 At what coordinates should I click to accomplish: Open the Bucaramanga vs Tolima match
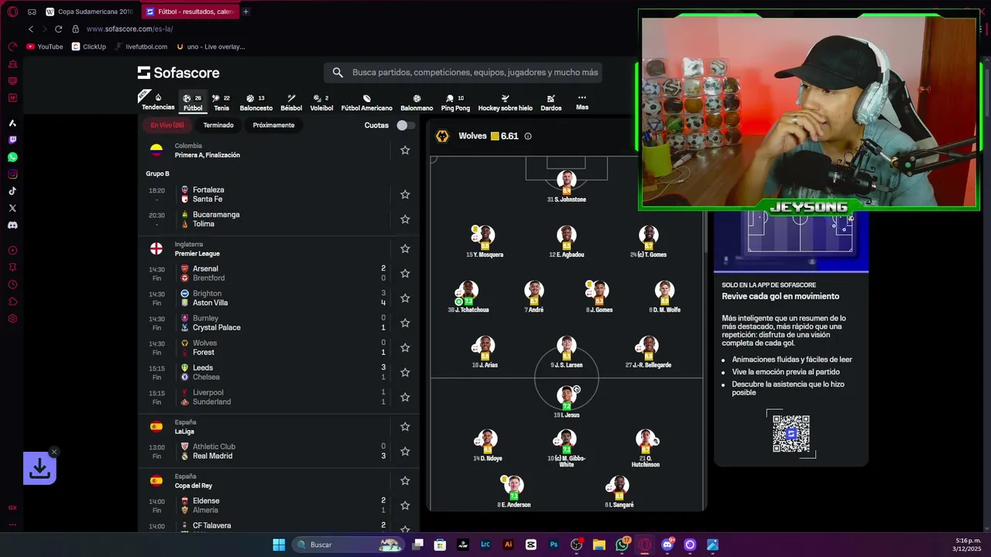279,219
